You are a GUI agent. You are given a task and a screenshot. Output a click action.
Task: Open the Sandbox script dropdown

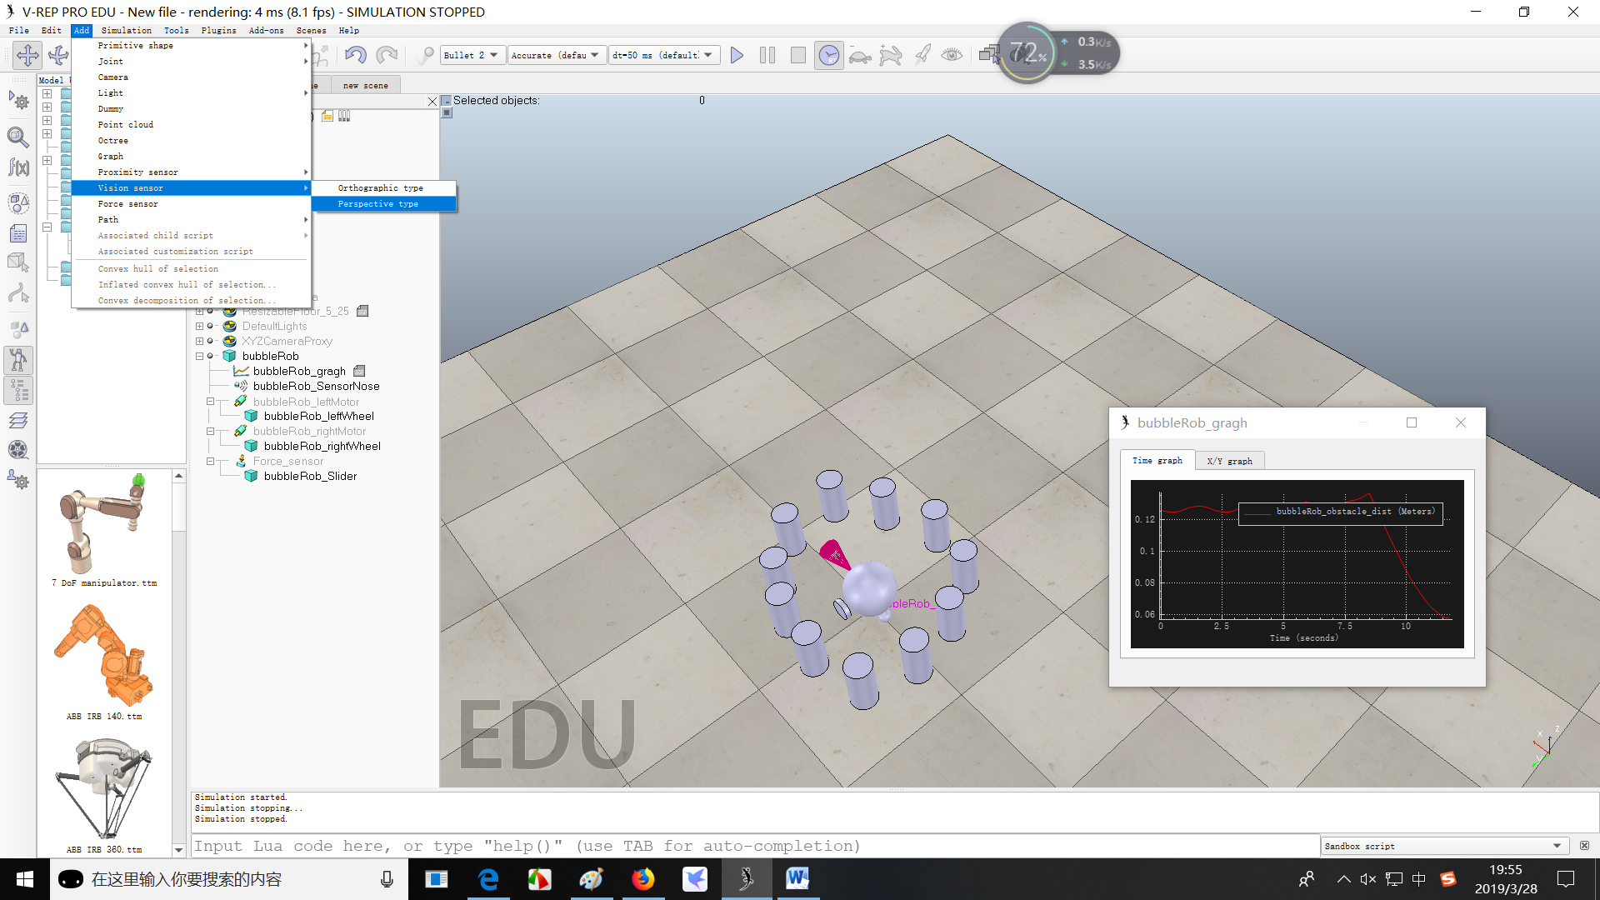[1443, 846]
